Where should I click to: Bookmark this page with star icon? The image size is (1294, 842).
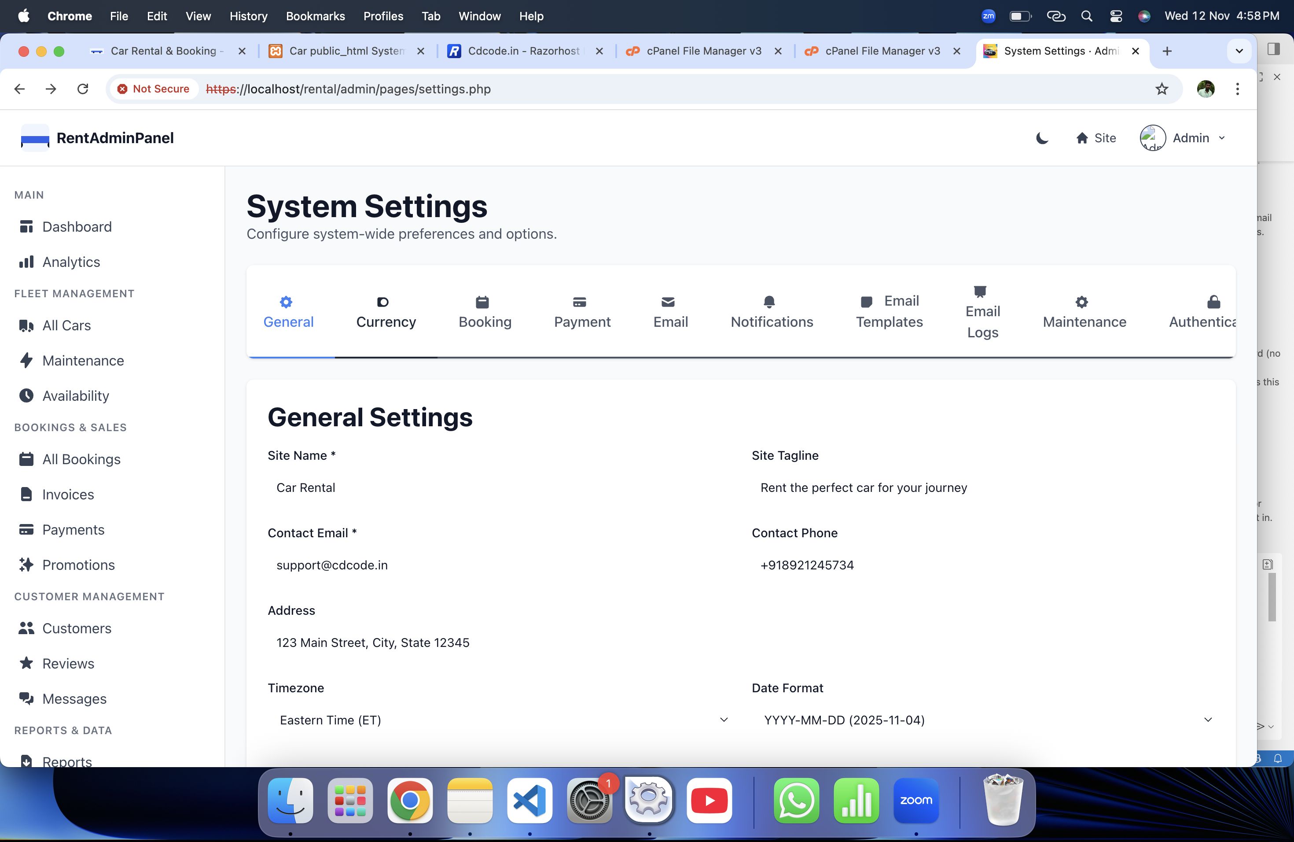click(x=1162, y=89)
